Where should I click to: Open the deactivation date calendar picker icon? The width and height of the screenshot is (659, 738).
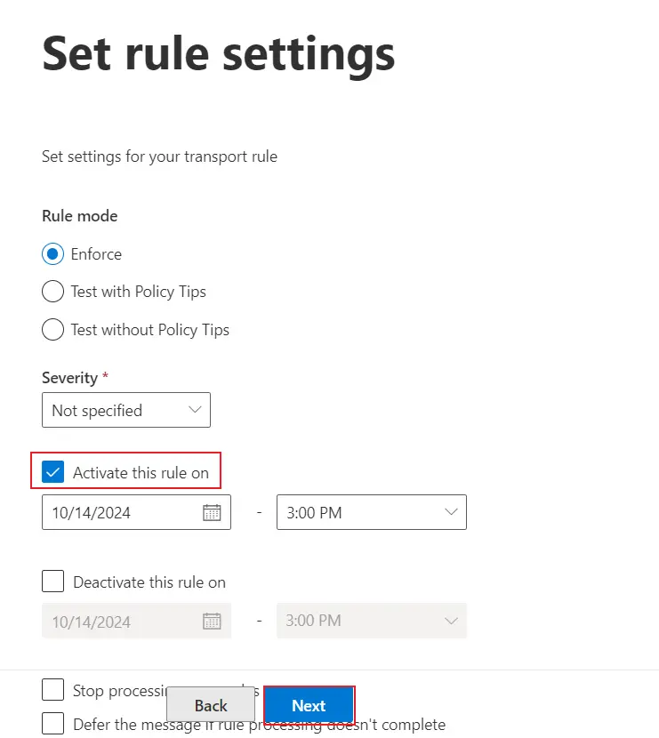[x=212, y=621]
